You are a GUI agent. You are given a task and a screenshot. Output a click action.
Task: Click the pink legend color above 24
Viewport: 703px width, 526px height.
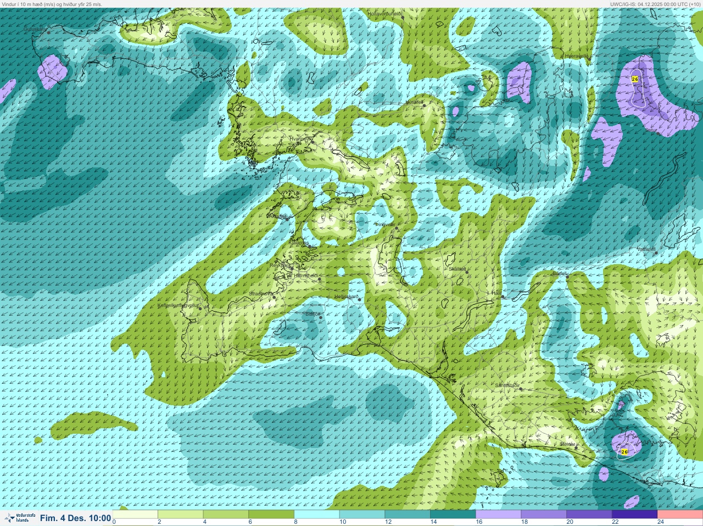coord(680,514)
